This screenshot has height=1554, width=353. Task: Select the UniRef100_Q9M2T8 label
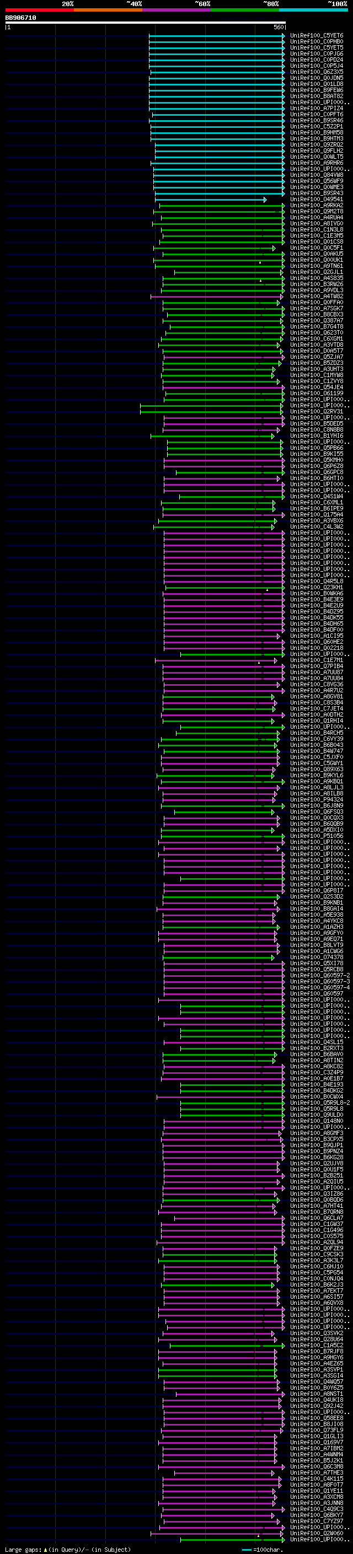pos(317,211)
